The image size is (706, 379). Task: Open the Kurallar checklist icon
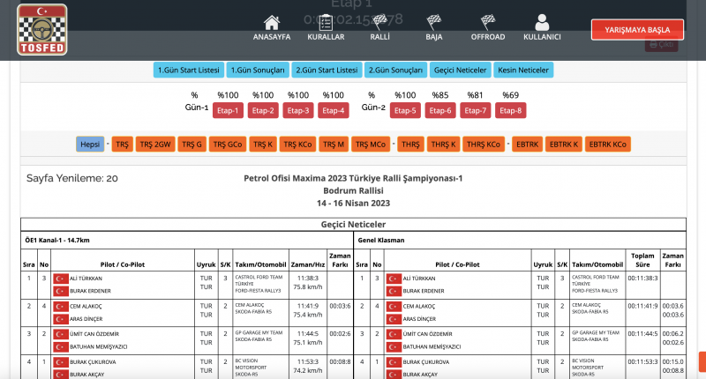click(x=326, y=22)
